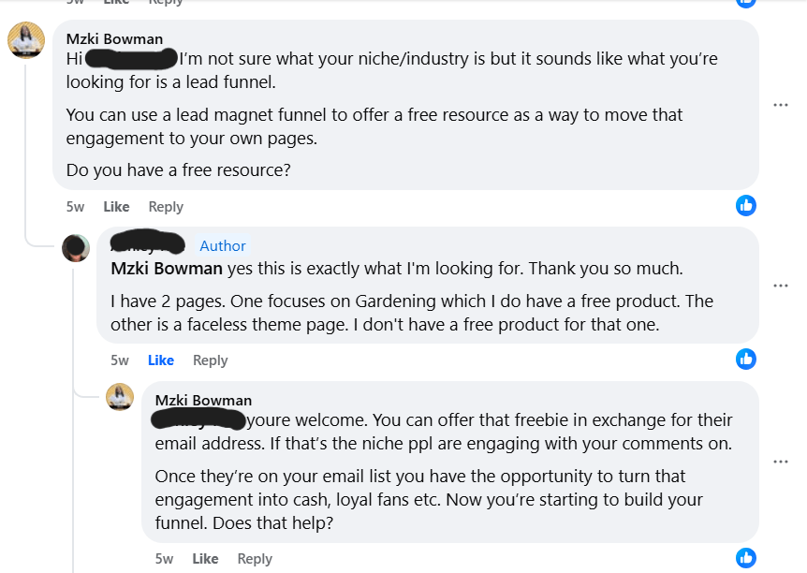Click the Mzki Bowman mention in Author's reply

167,270
